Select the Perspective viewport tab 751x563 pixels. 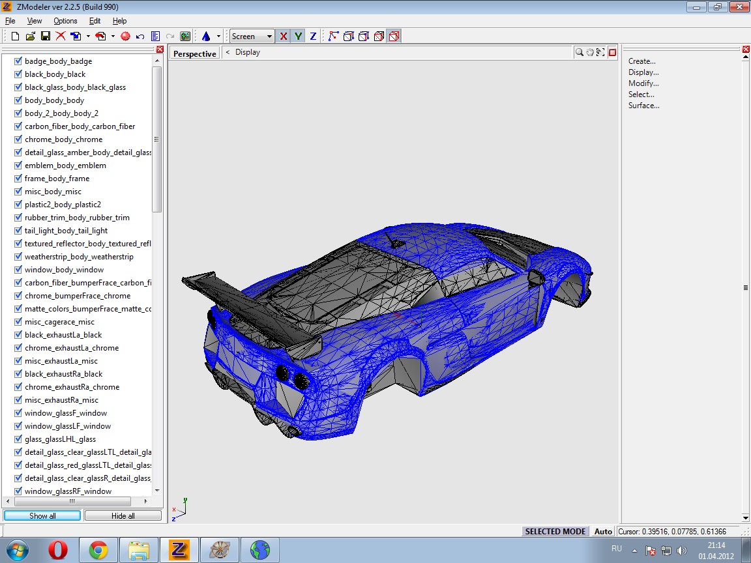point(194,53)
